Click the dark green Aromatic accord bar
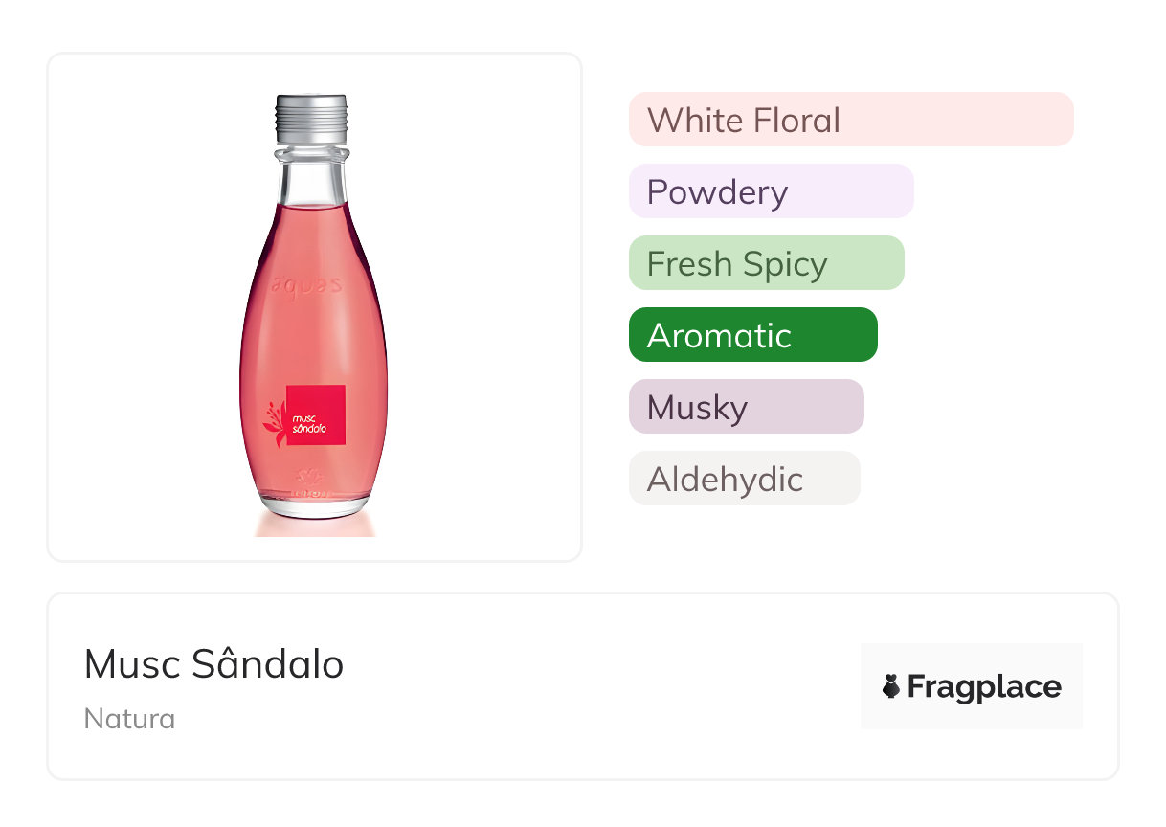1166x827 pixels. click(752, 335)
